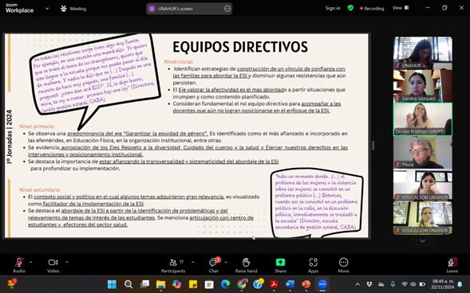The width and height of the screenshot is (470, 293).
Task: Open the Dropbox tray icon
Action: coord(369,284)
